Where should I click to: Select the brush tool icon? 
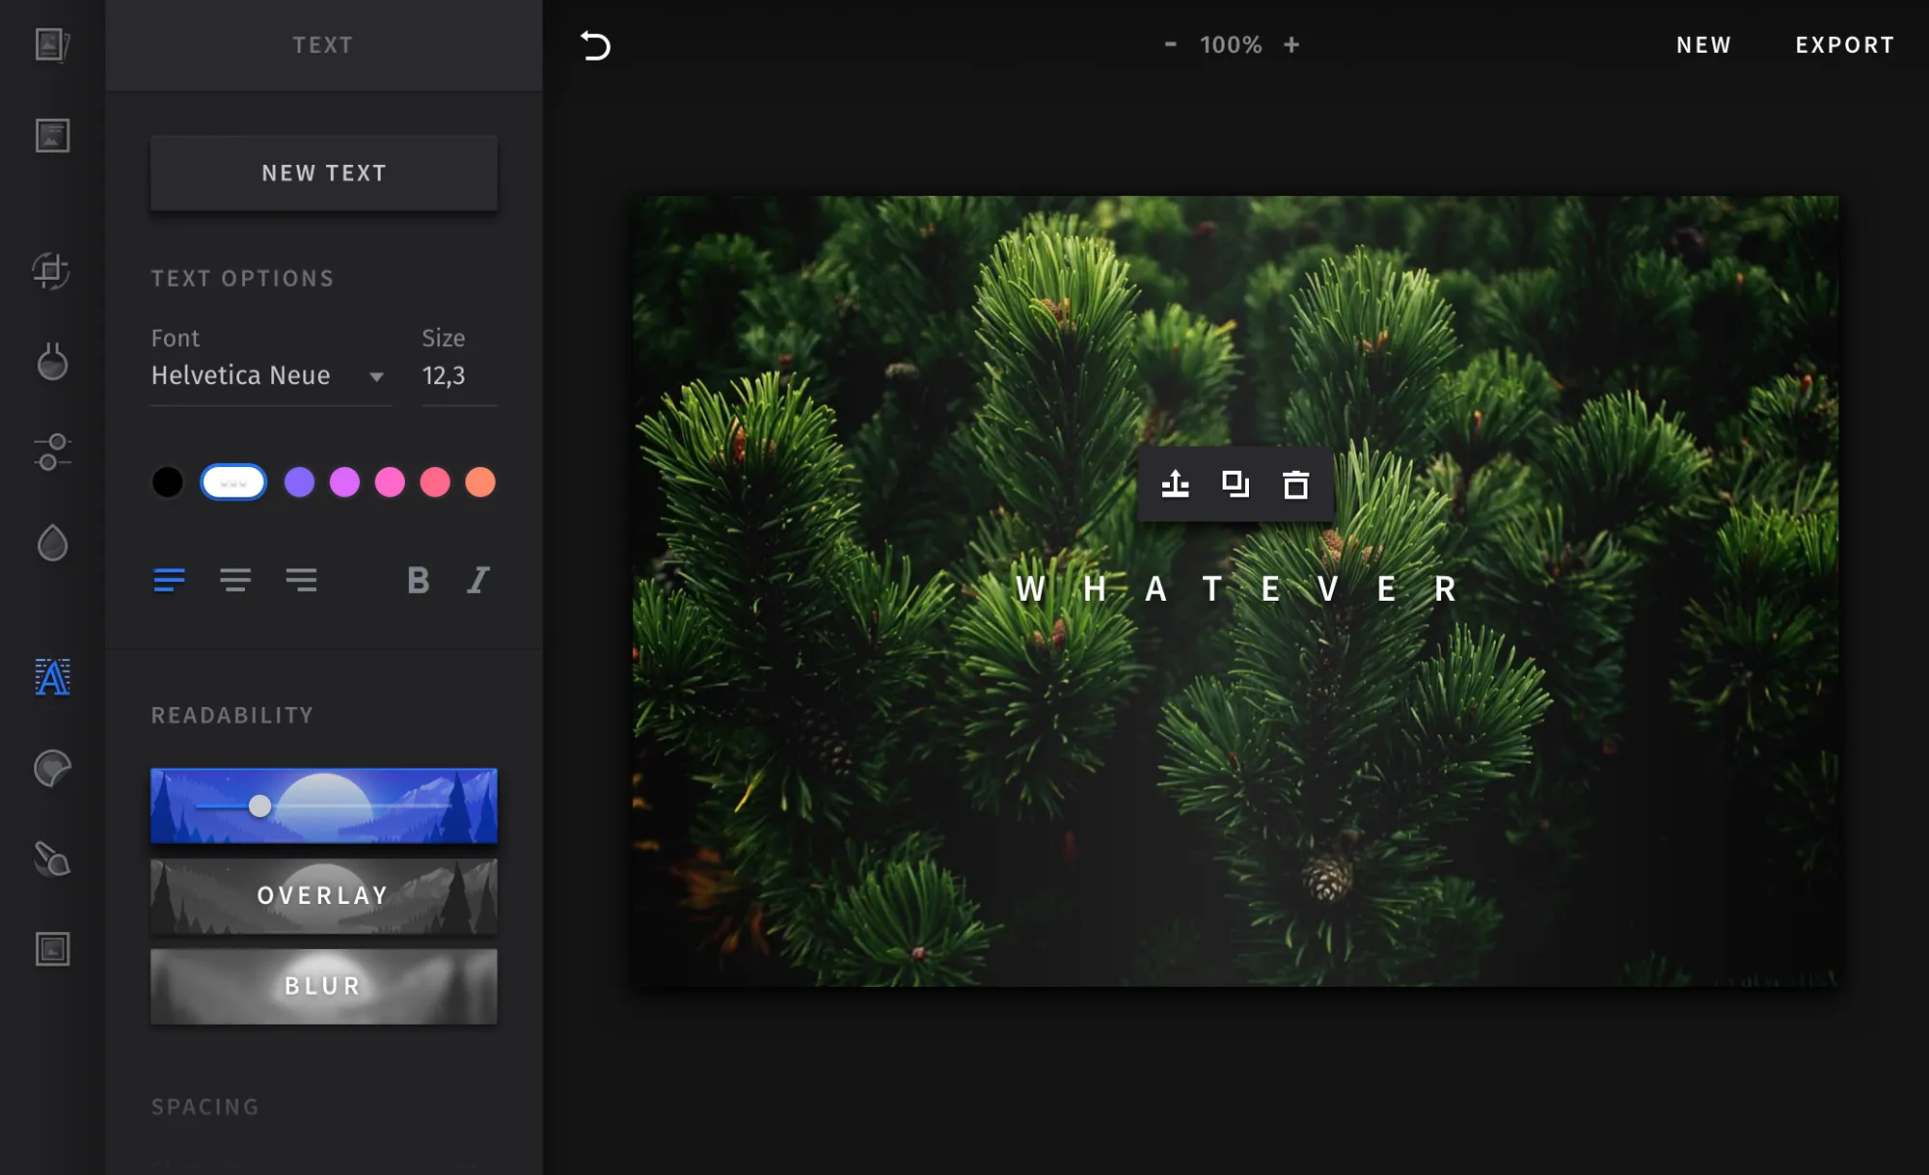(52, 859)
